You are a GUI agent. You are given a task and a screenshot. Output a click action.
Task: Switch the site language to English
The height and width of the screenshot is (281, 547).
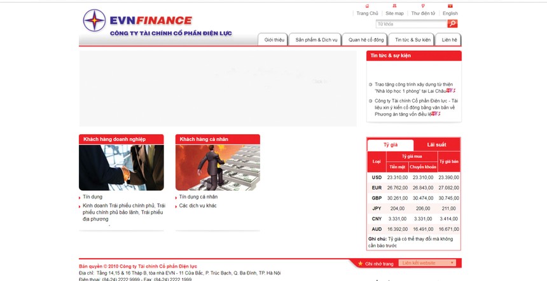[450, 13]
